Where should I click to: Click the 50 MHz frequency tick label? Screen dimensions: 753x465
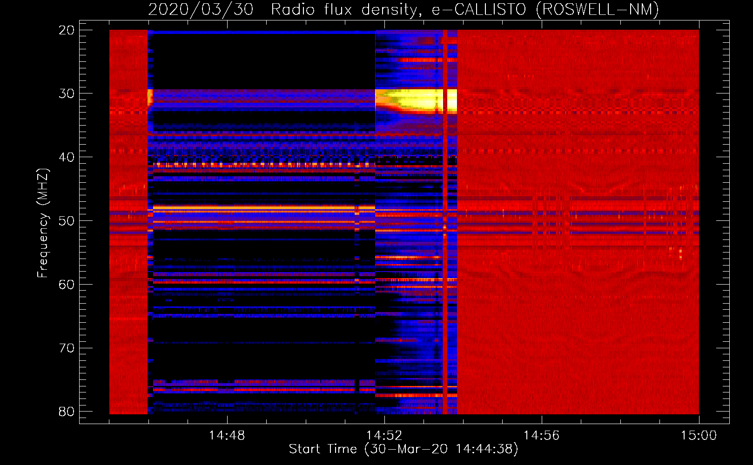(x=67, y=221)
